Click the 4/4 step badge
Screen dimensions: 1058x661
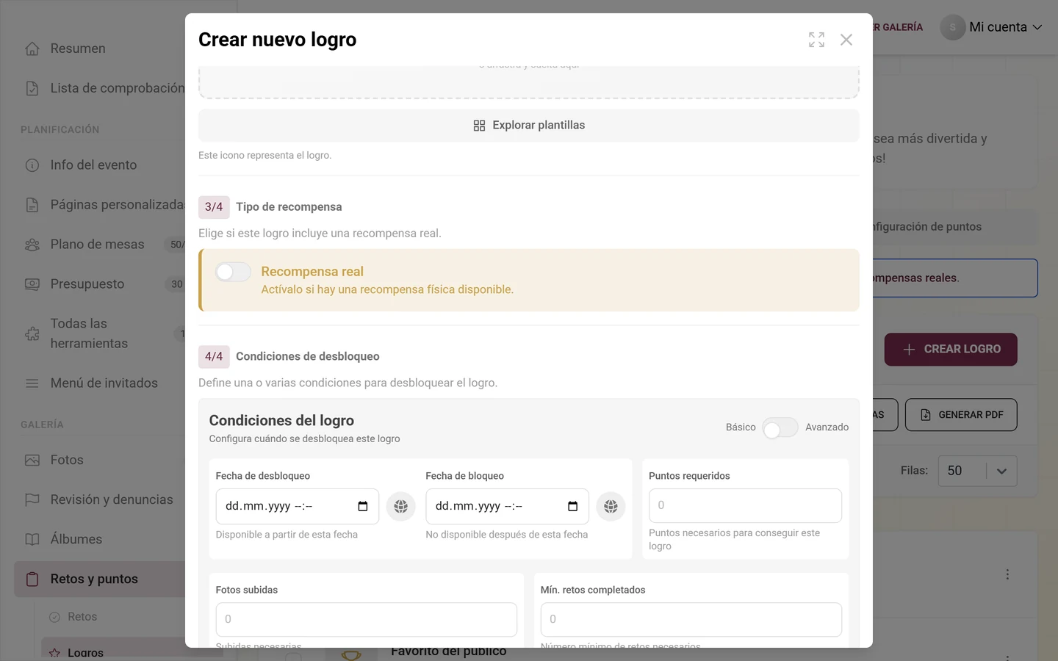214,357
